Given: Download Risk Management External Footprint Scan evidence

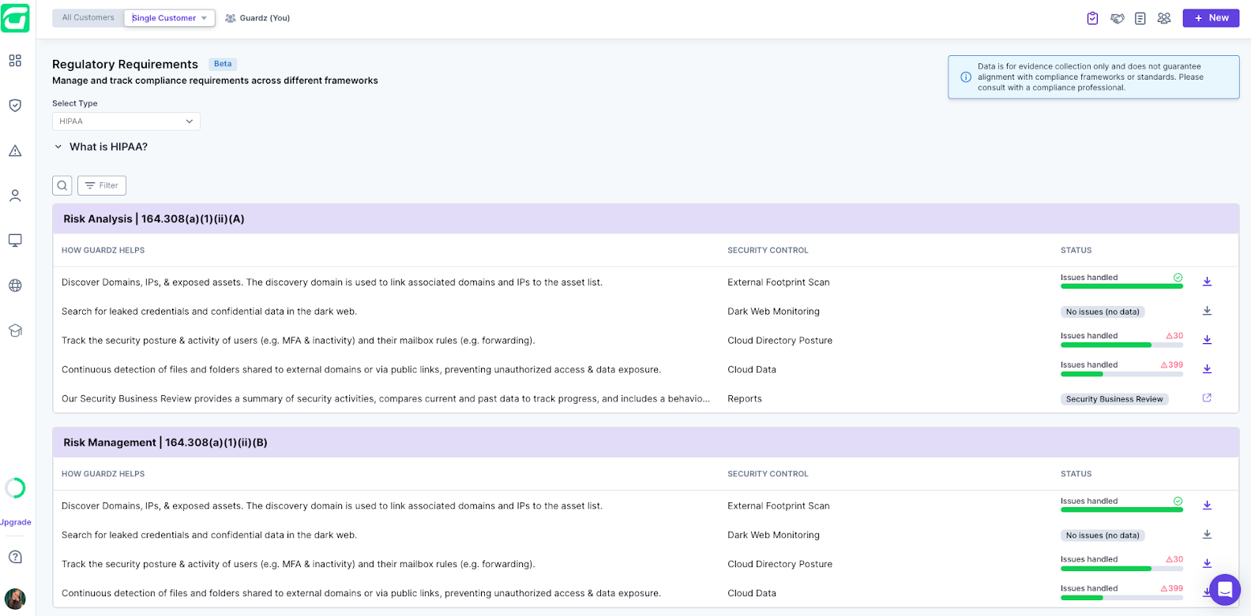Looking at the screenshot, I should 1207,506.
